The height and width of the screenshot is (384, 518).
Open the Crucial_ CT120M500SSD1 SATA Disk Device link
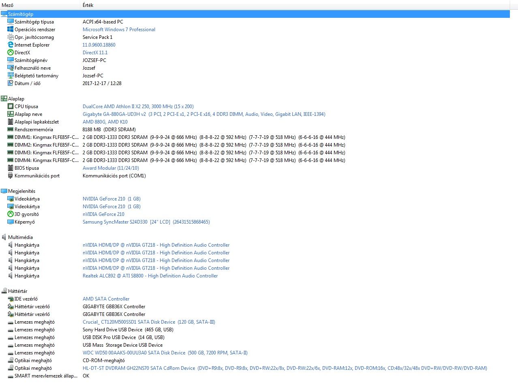tap(149, 322)
